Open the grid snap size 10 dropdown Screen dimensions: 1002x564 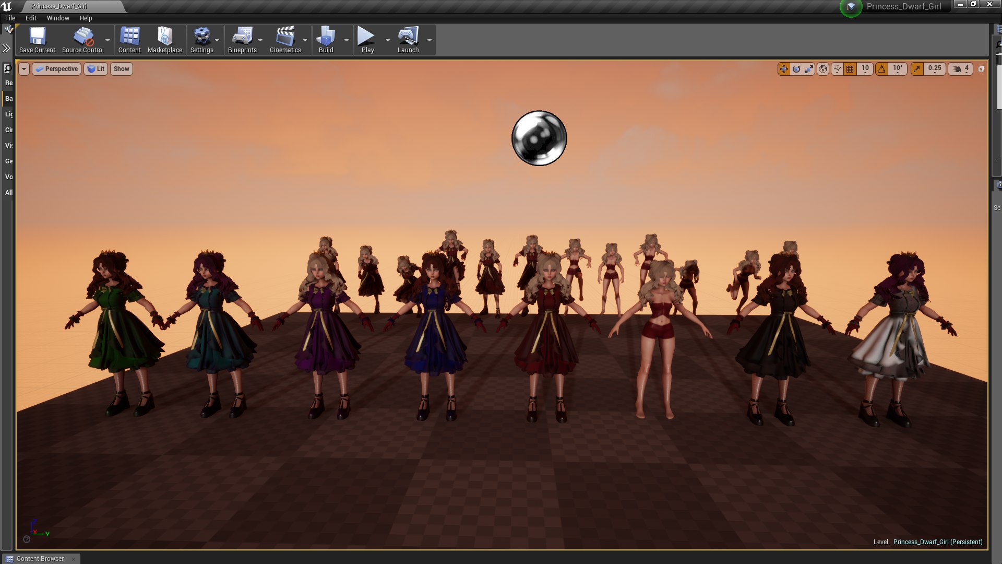click(x=865, y=69)
